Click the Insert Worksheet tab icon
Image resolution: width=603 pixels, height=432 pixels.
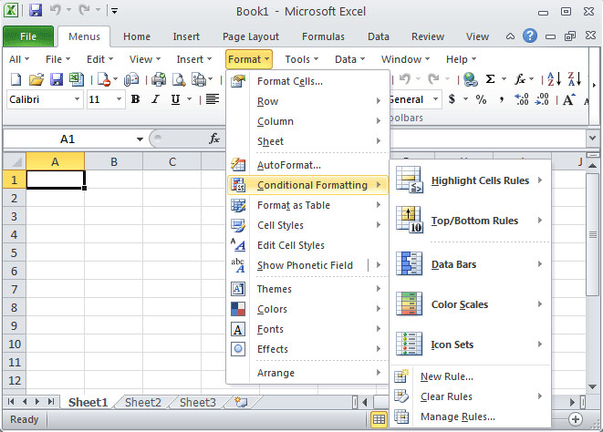pos(241,402)
